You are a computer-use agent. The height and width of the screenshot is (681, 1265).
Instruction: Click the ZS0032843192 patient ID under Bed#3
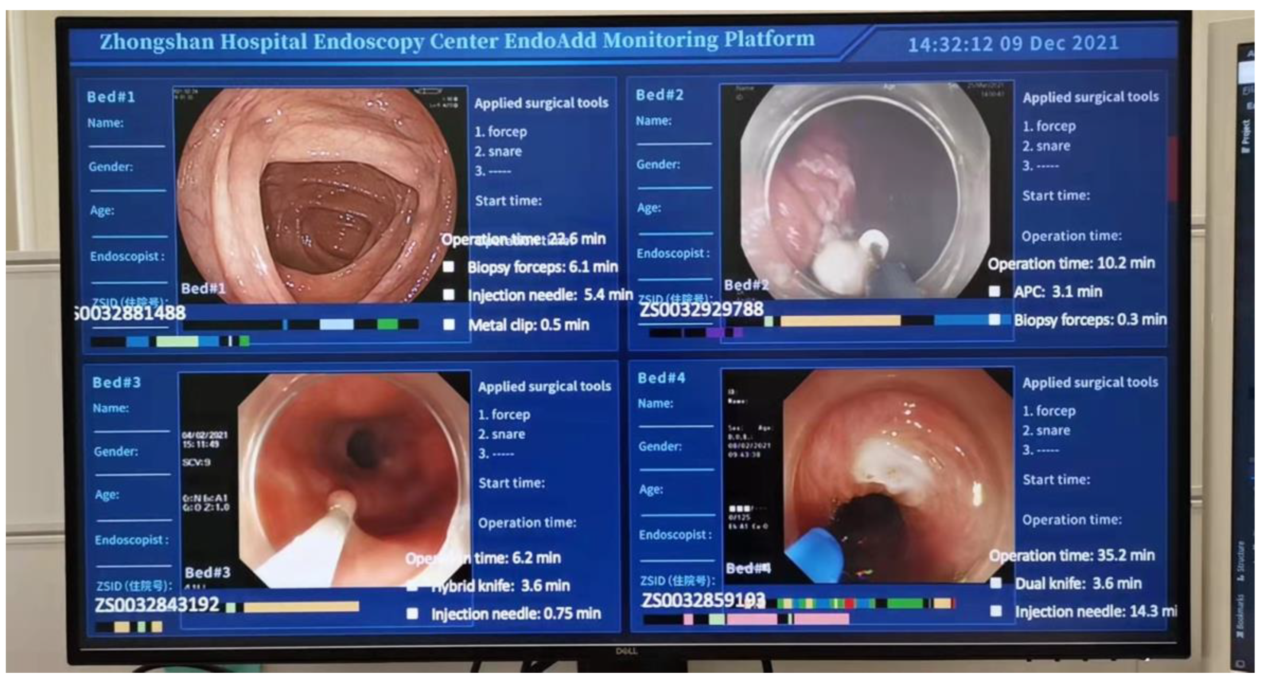(157, 604)
